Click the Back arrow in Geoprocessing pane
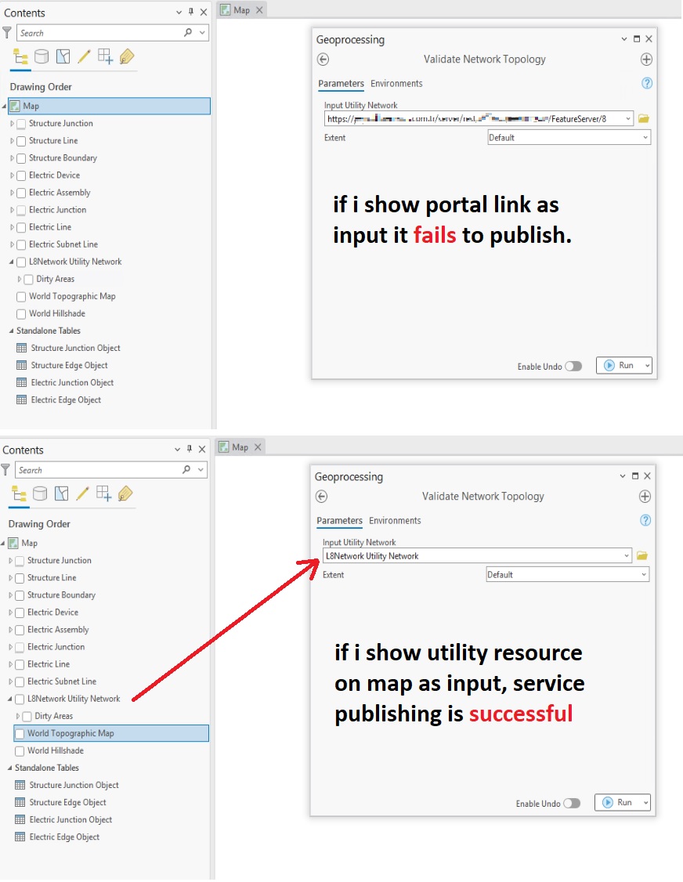683x882 pixels. click(324, 59)
